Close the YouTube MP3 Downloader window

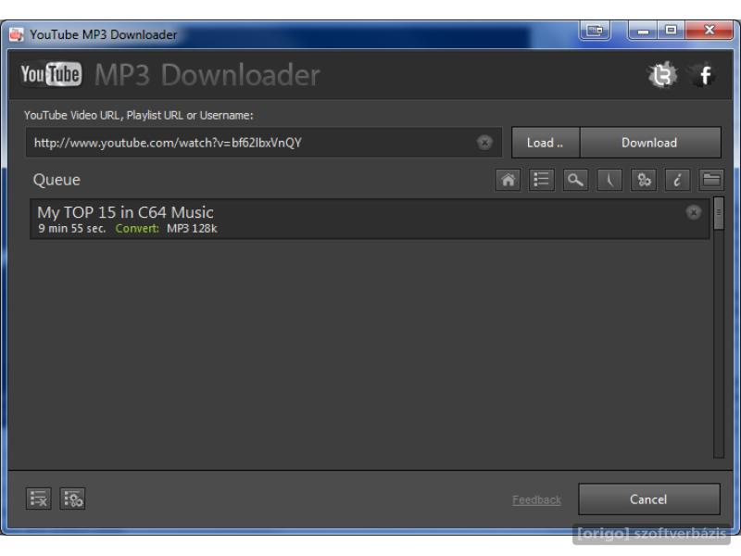(x=710, y=31)
